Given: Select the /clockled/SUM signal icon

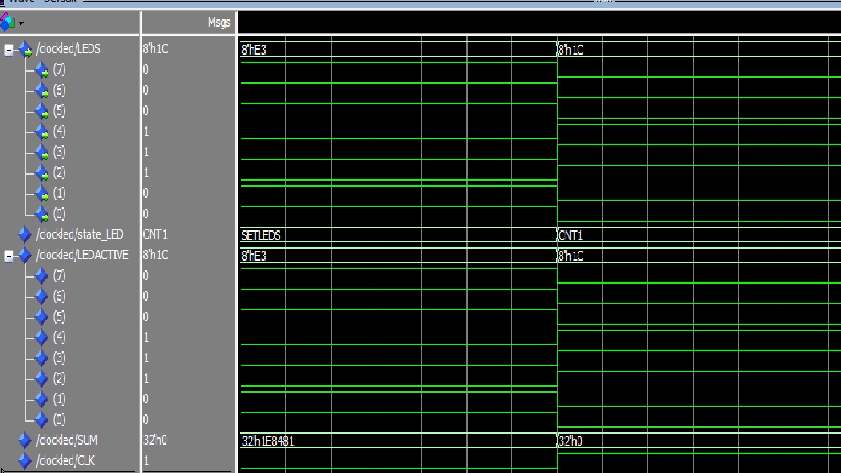Looking at the screenshot, I should pyautogui.click(x=25, y=440).
